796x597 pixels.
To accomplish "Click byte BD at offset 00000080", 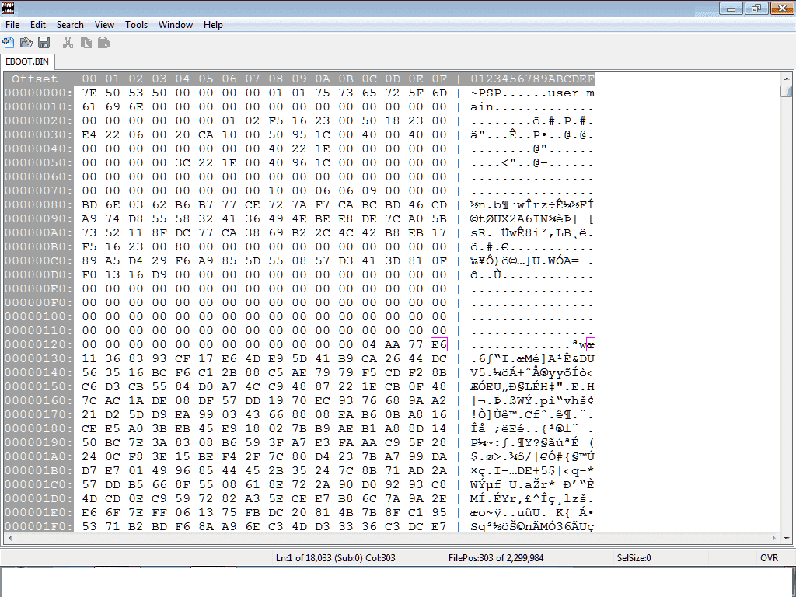I will (x=89, y=204).
